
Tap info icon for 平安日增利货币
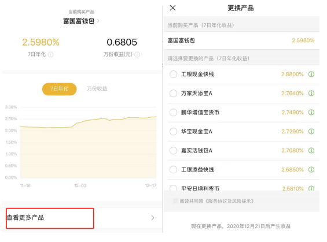(311, 188)
